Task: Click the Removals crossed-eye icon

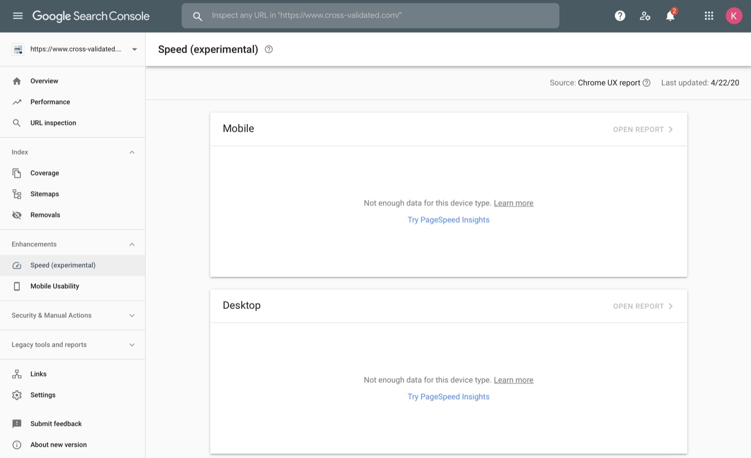Action: [17, 215]
